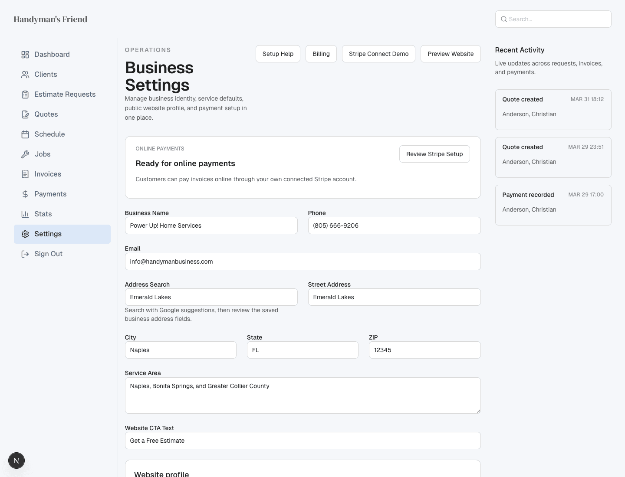Click the Address Search field
Viewport: 625px width, 477px height.
pos(211,297)
